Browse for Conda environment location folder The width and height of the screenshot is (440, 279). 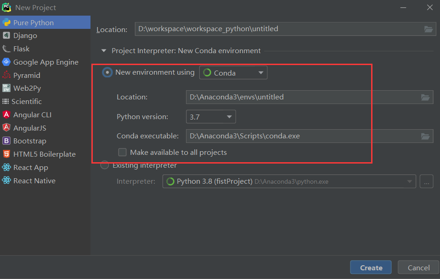coord(425,97)
